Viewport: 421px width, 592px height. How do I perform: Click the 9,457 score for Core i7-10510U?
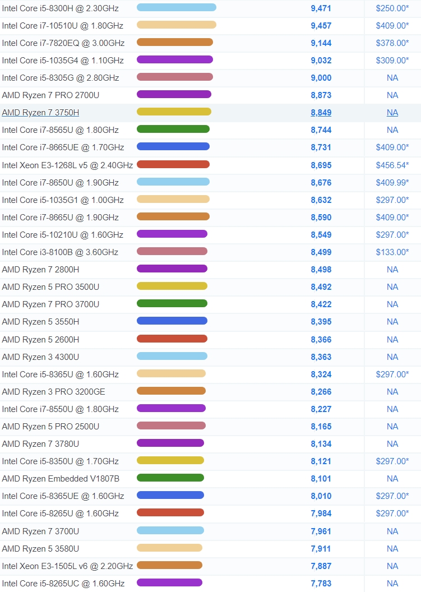point(321,26)
